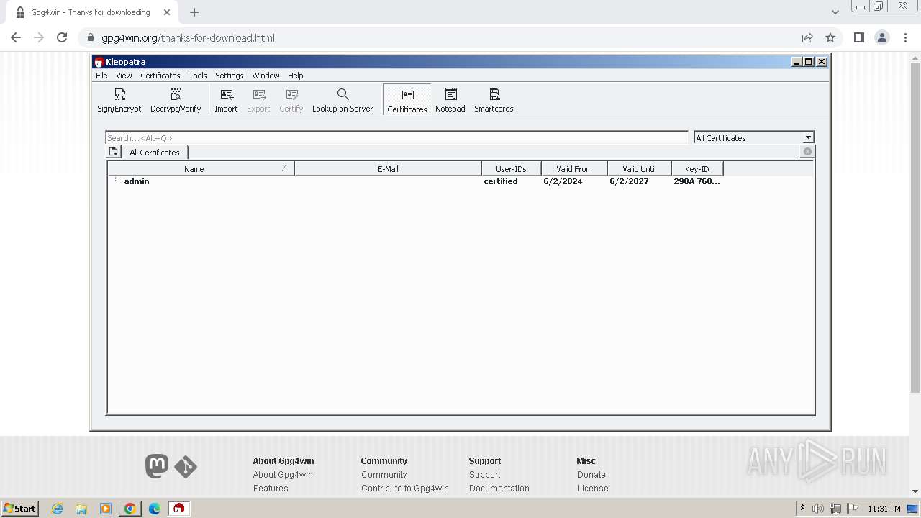
Task: Open the Chrome three-dot menu
Action: 906,37
